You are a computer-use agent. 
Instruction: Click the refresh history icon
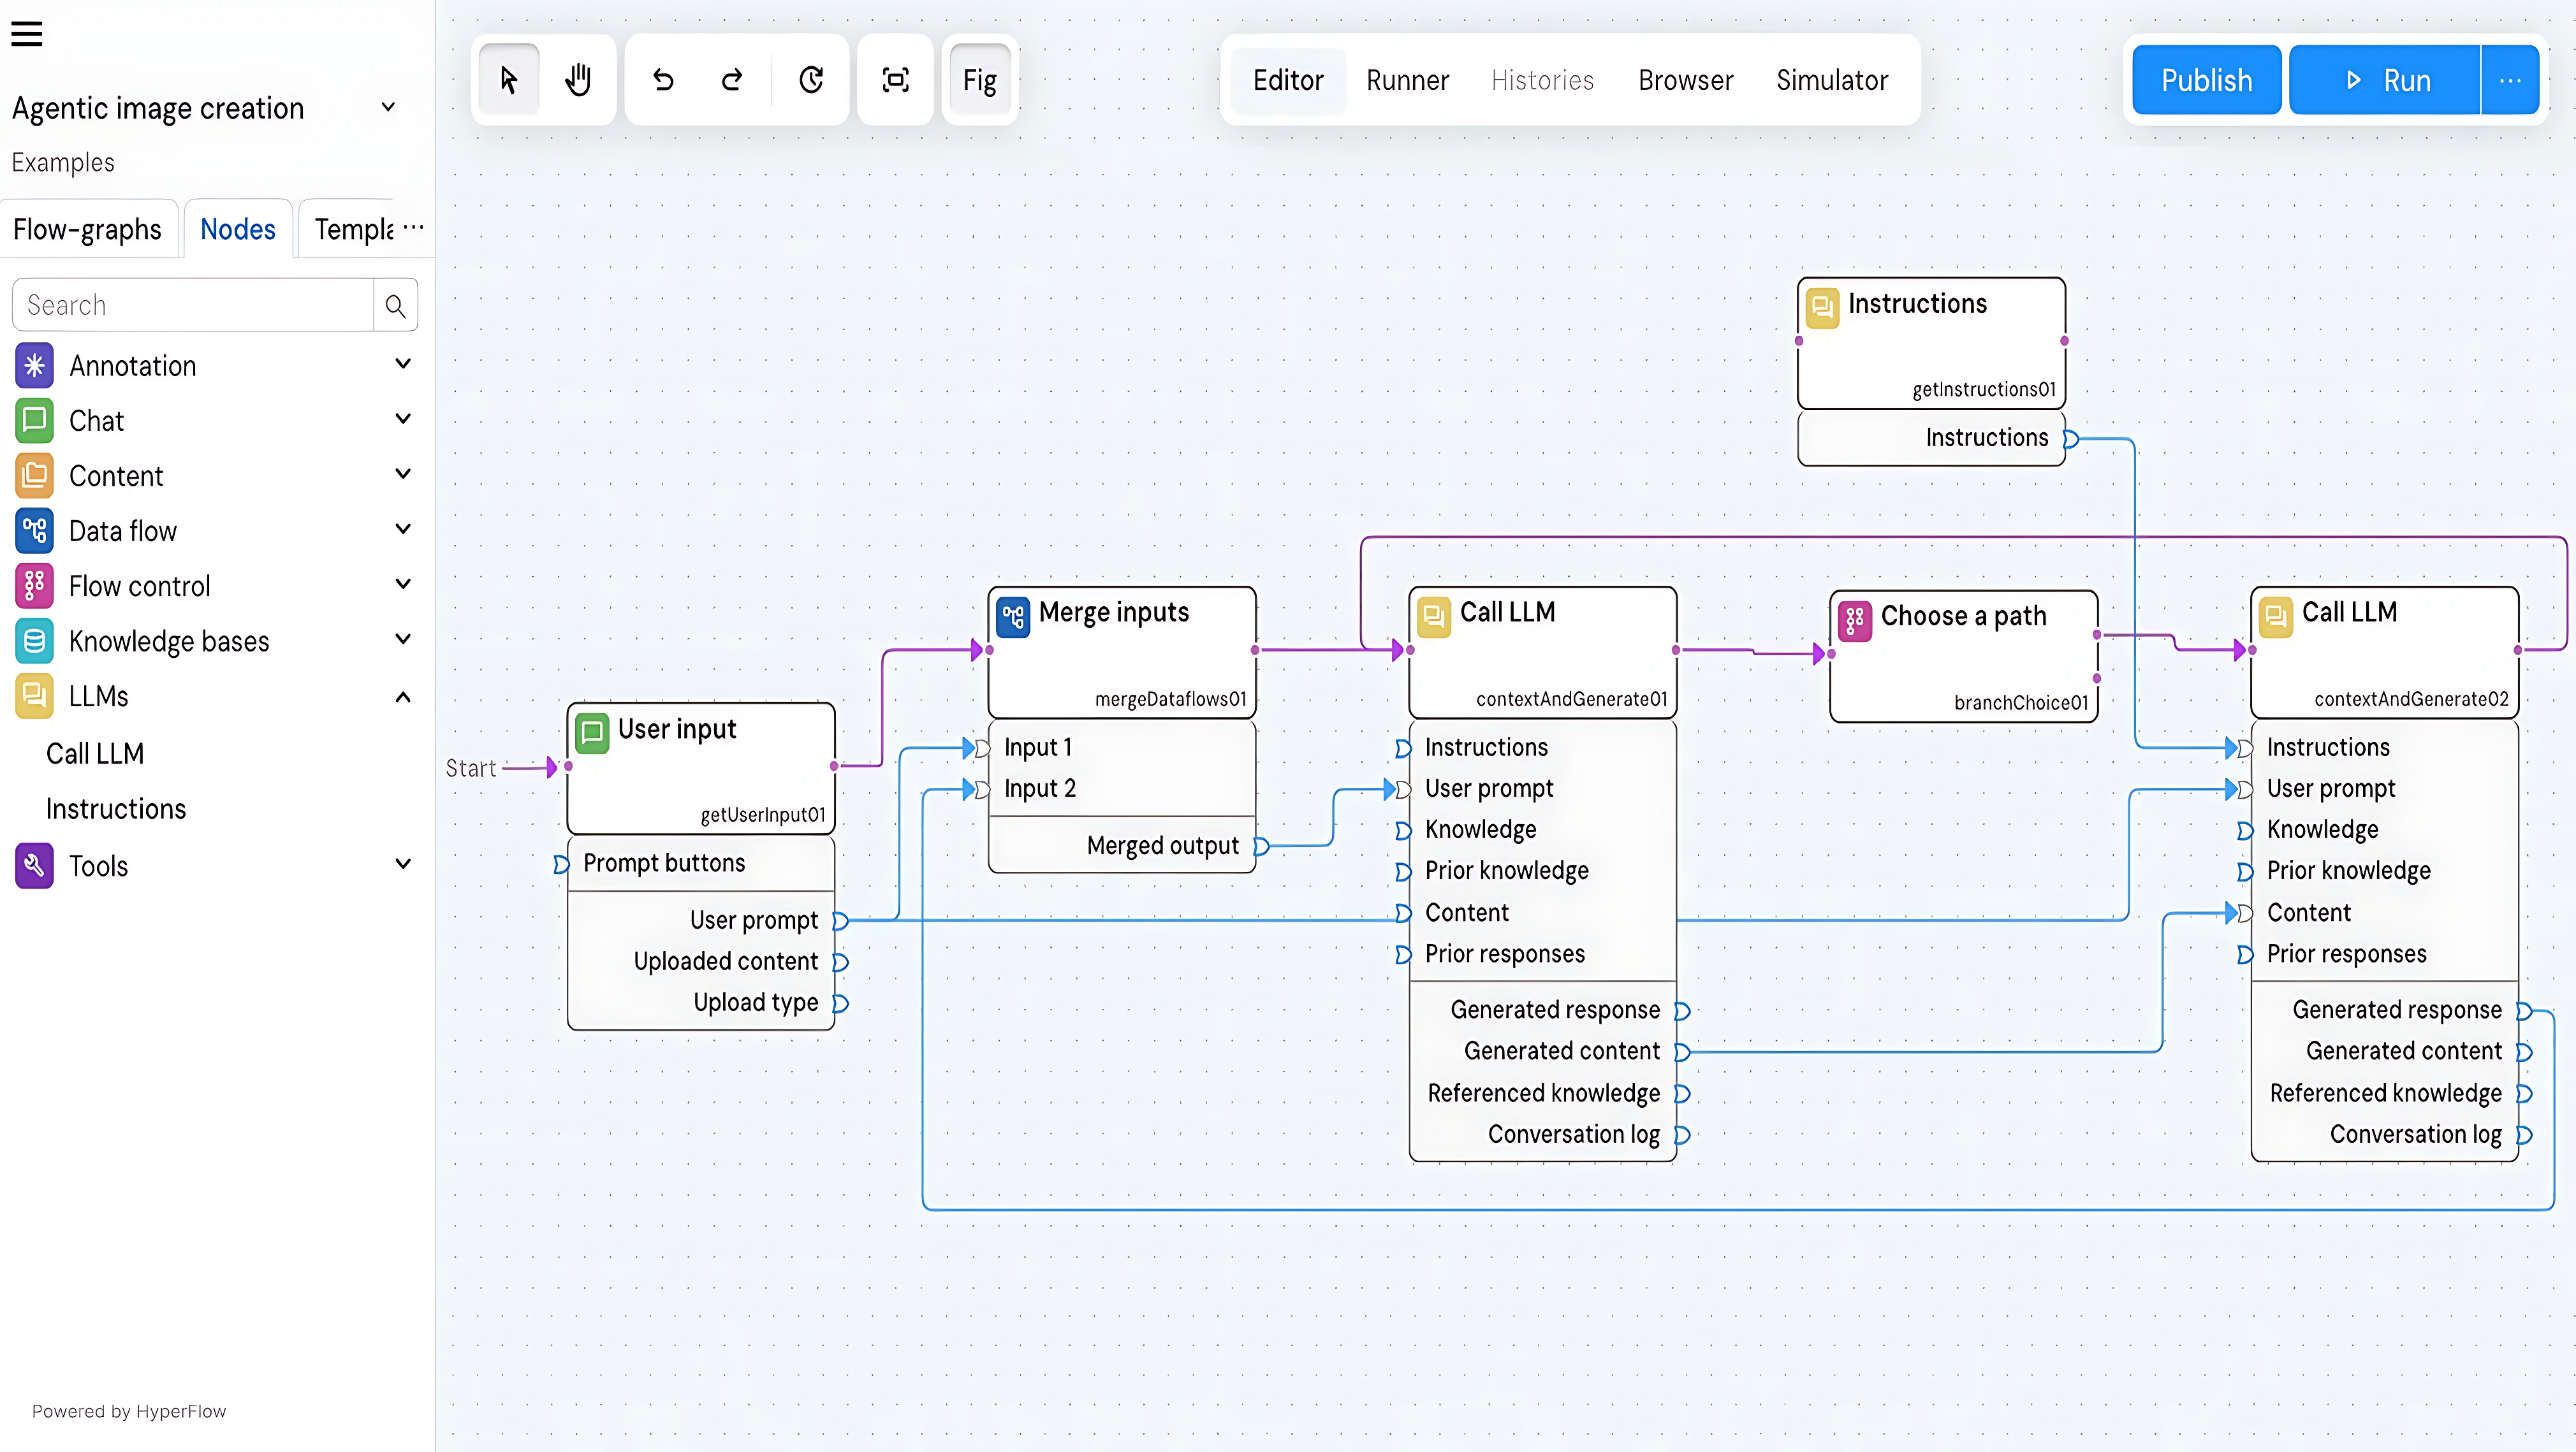click(x=811, y=80)
